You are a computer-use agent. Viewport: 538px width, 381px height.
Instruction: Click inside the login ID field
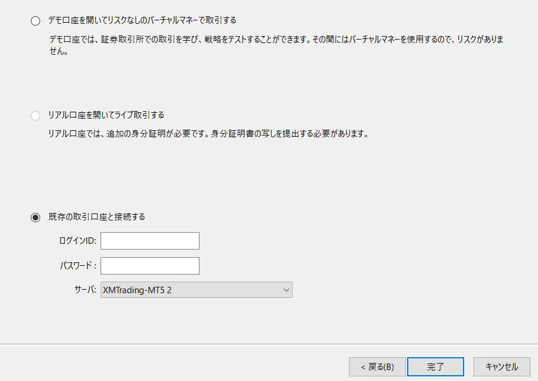tap(149, 240)
